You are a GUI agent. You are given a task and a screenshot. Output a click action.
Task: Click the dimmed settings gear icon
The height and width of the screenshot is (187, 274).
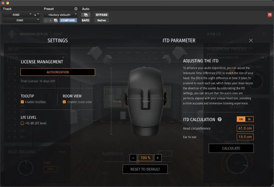(264, 34)
